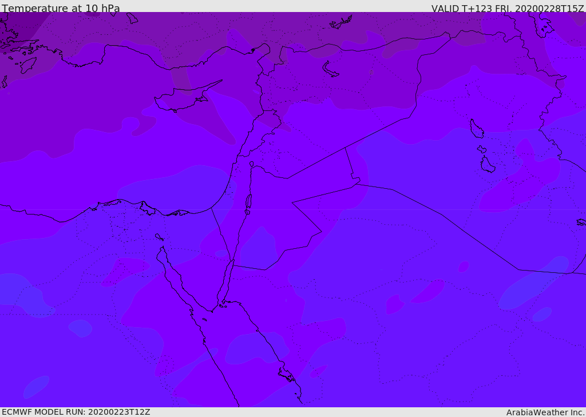The image size is (586, 417).
Task: Click the Dead Sea outline
Action: click(x=248, y=202)
